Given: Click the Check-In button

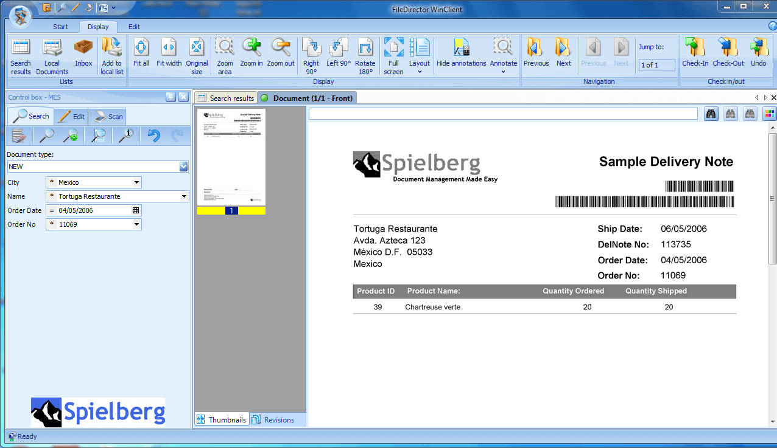Looking at the screenshot, I should (x=695, y=52).
